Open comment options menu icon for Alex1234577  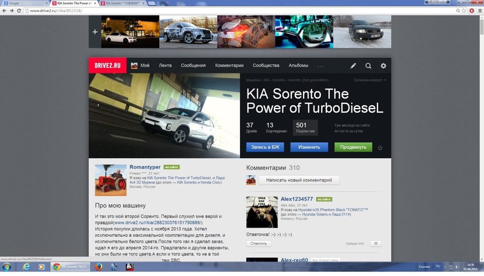(x=376, y=244)
